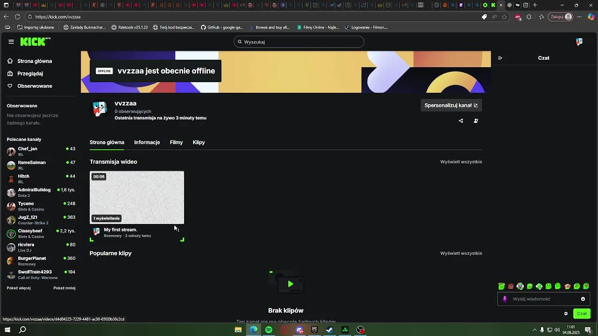The image size is (598, 336).
Task: Open recommended channel BurgerPlanet
Action: [x=41, y=261]
